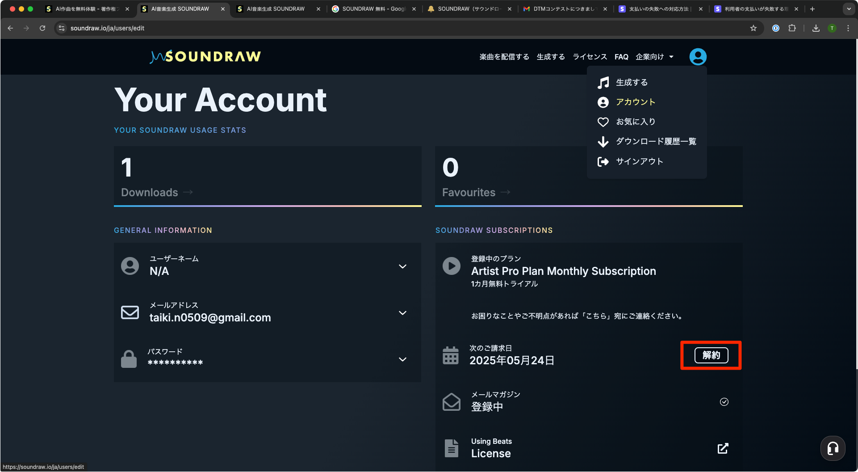Click the Using Beats License label
The height and width of the screenshot is (472, 858).
tap(491, 448)
